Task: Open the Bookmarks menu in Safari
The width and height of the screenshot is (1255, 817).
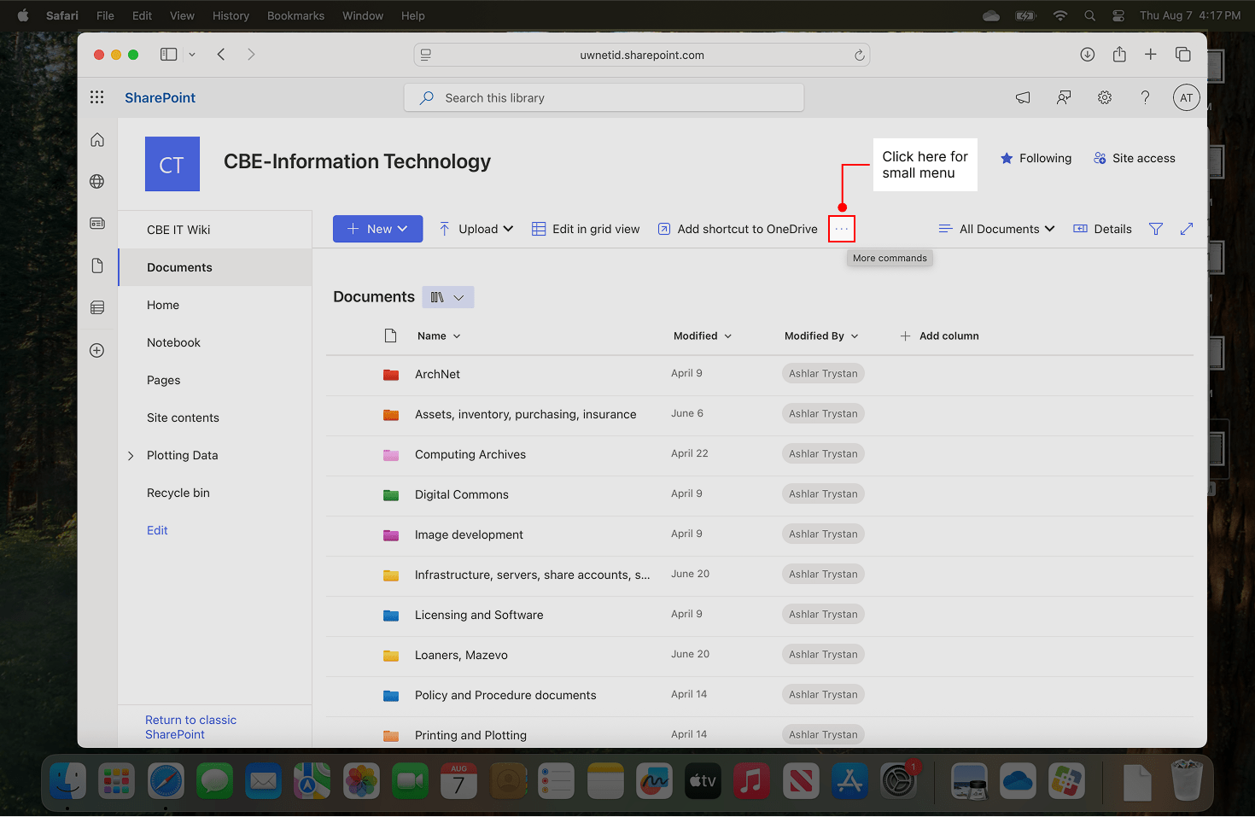Action: pos(295,15)
